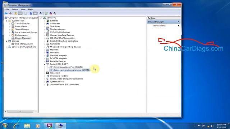Click the Performance gauge icon
The width and height of the screenshot is (230, 129).
pos(13,35)
